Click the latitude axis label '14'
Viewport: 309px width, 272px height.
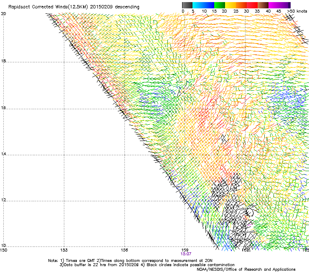(x=3, y=154)
